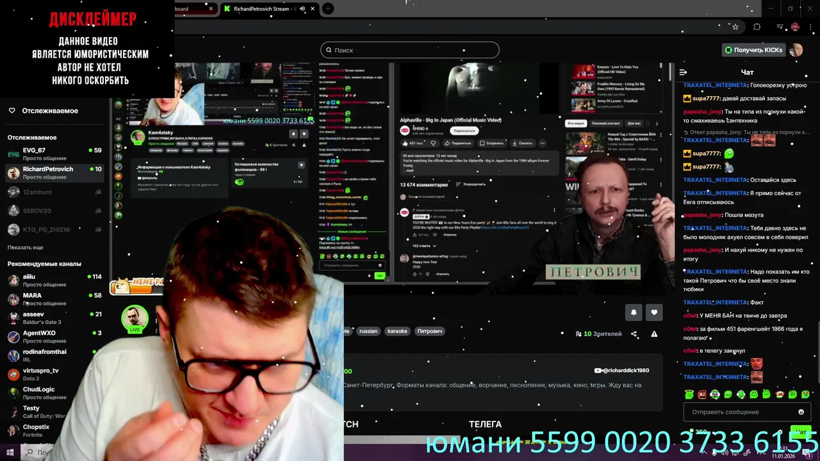Mute the RichardPetrovich Stream tab audio
The height and width of the screenshot is (461, 820).
(302, 9)
